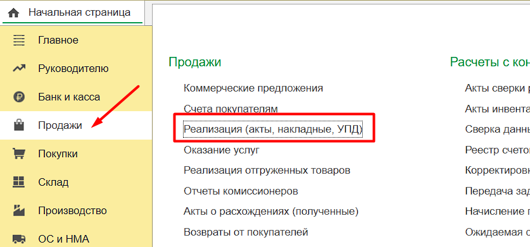Click the Расчеты с контрагентами group heading
This screenshot has width=530, height=247.
(490, 62)
